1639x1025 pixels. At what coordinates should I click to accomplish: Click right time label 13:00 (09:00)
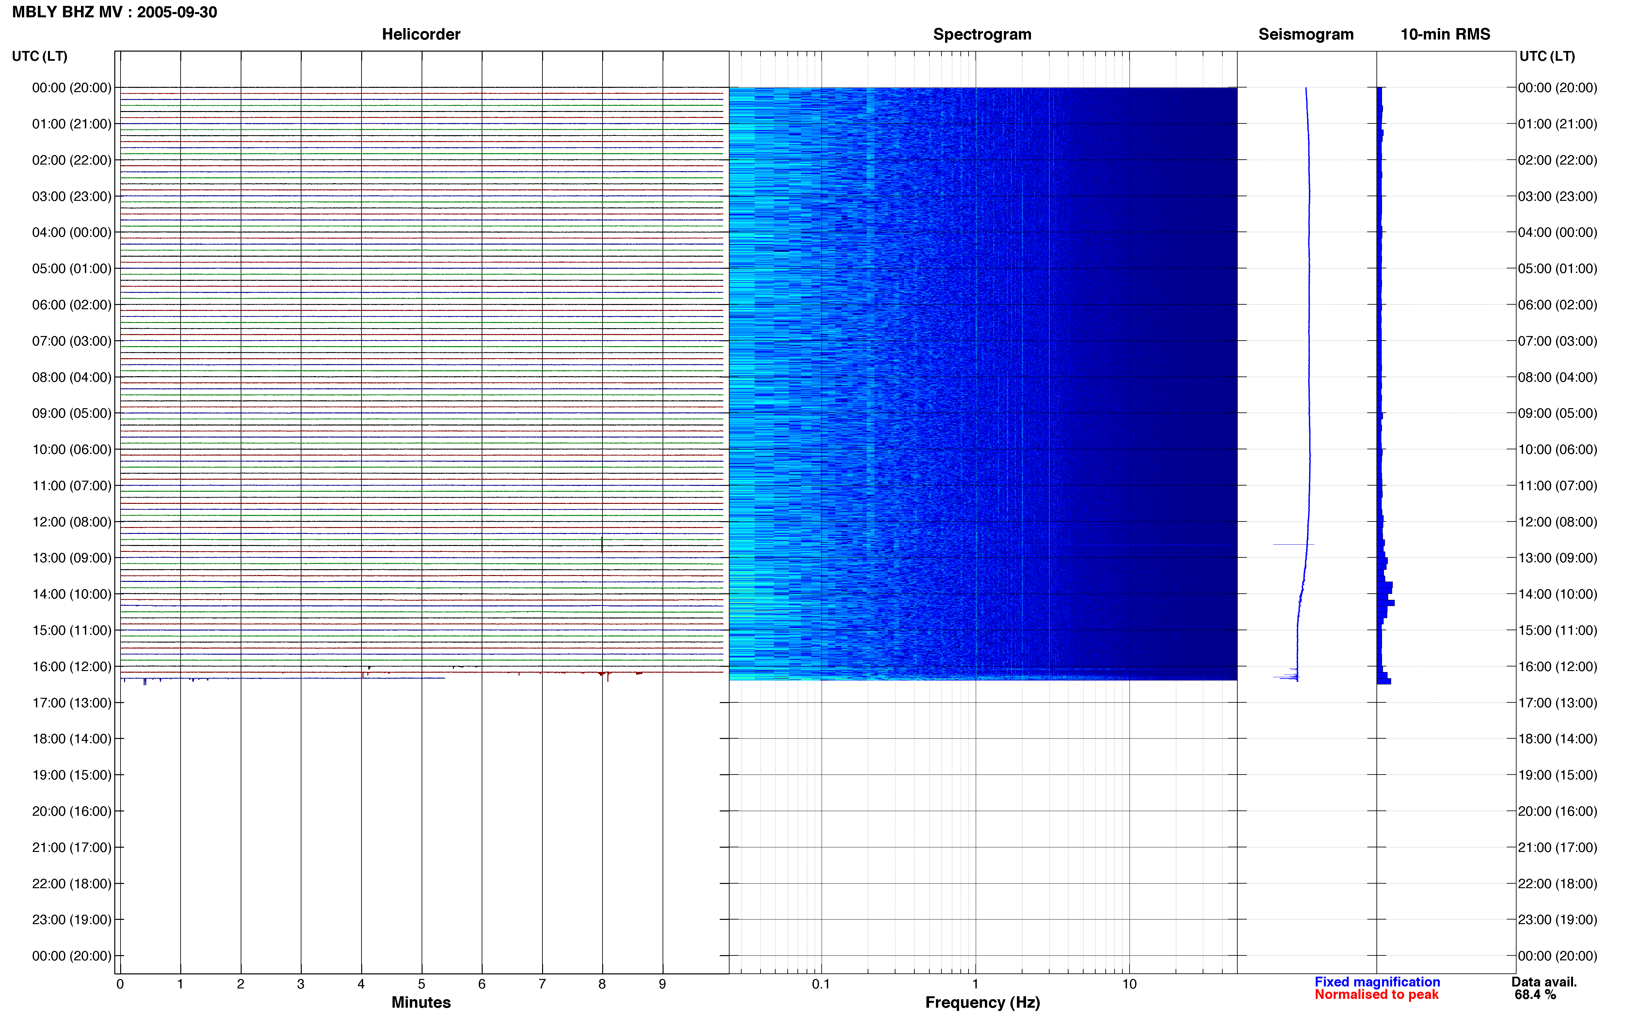click(x=1558, y=558)
